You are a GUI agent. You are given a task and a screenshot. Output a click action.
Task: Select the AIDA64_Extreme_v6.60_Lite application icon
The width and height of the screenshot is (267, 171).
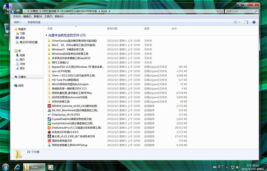click(49, 106)
